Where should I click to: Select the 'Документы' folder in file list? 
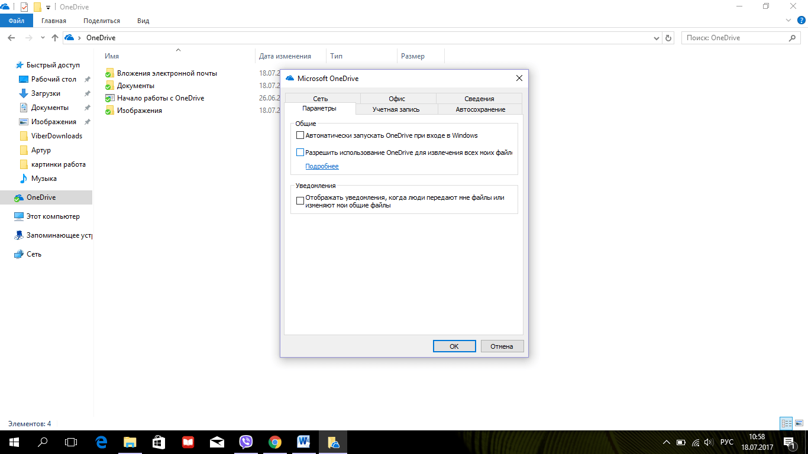tap(135, 86)
